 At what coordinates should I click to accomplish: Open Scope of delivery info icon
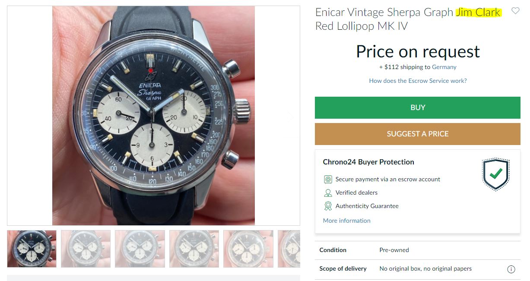tap(511, 269)
